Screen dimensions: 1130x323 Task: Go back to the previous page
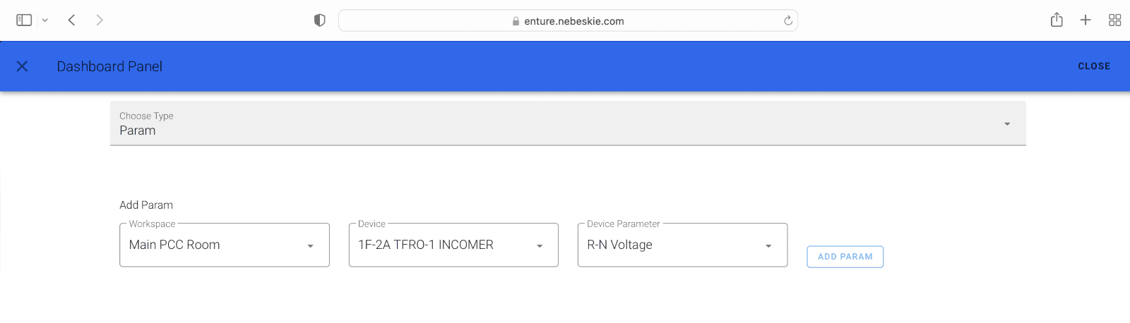(x=71, y=20)
